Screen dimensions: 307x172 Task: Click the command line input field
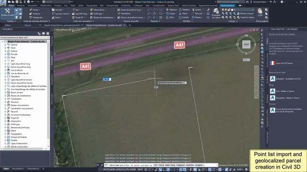pyautogui.click(x=161, y=165)
